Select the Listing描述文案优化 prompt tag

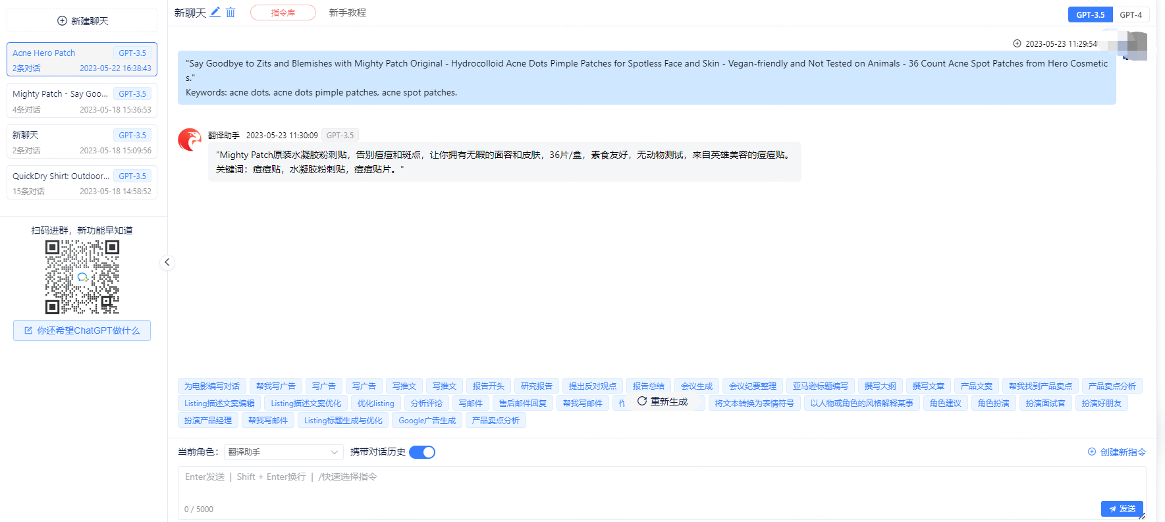coord(306,403)
